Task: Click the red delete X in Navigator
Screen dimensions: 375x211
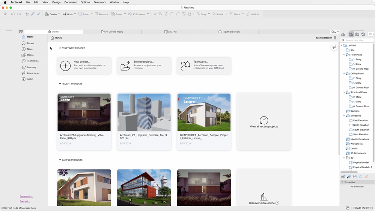Action: click(366, 177)
